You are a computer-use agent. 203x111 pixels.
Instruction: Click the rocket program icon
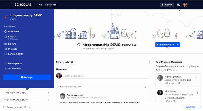tap(6, 16)
